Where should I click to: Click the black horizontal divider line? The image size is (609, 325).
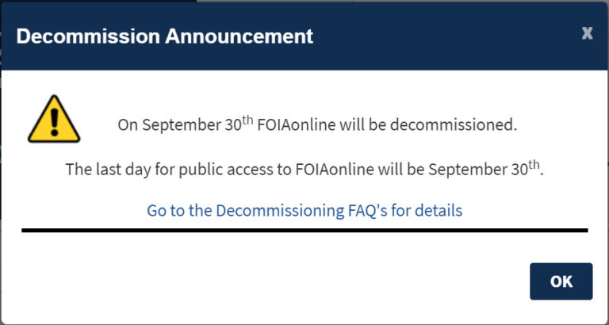pyautogui.click(x=304, y=230)
